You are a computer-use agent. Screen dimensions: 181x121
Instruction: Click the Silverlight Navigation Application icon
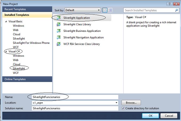58,37
